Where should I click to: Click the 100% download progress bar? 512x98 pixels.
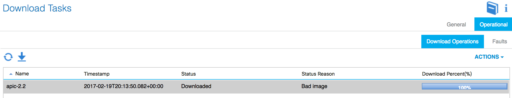pos(464,86)
